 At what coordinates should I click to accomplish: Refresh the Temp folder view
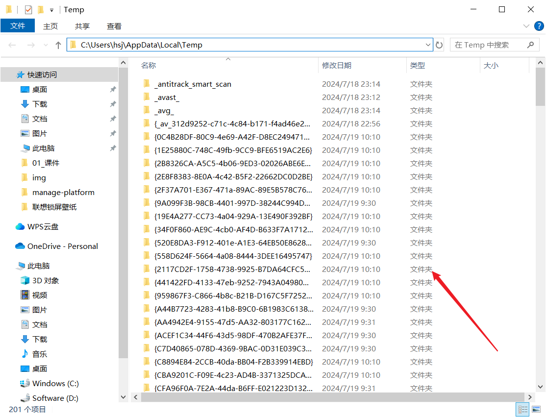439,45
